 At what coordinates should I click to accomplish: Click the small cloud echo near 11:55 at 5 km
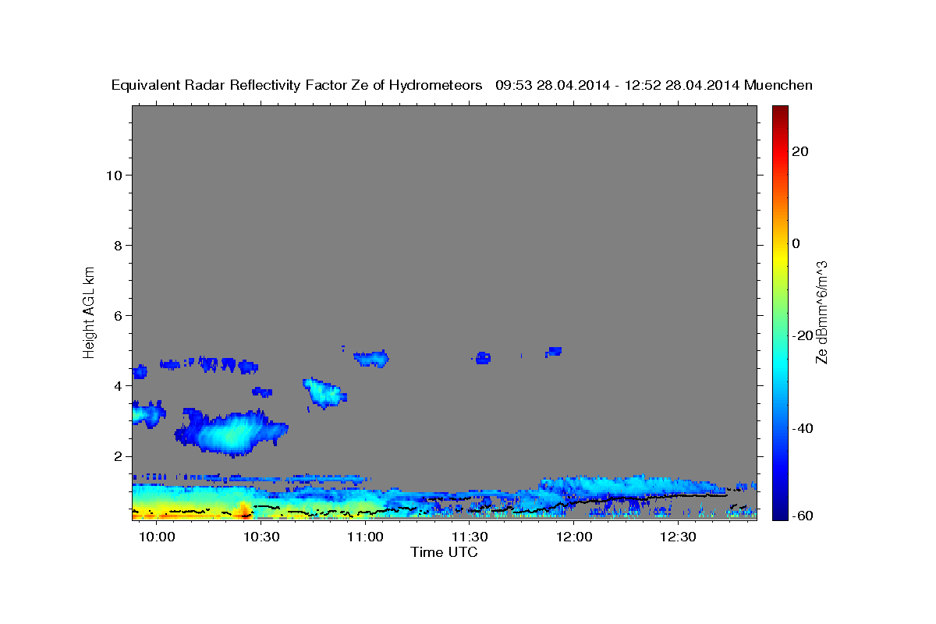pos(554,352)
